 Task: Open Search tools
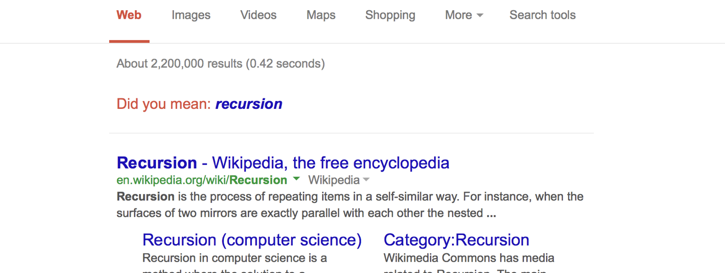pyautogui.click(x=542, y=15)
